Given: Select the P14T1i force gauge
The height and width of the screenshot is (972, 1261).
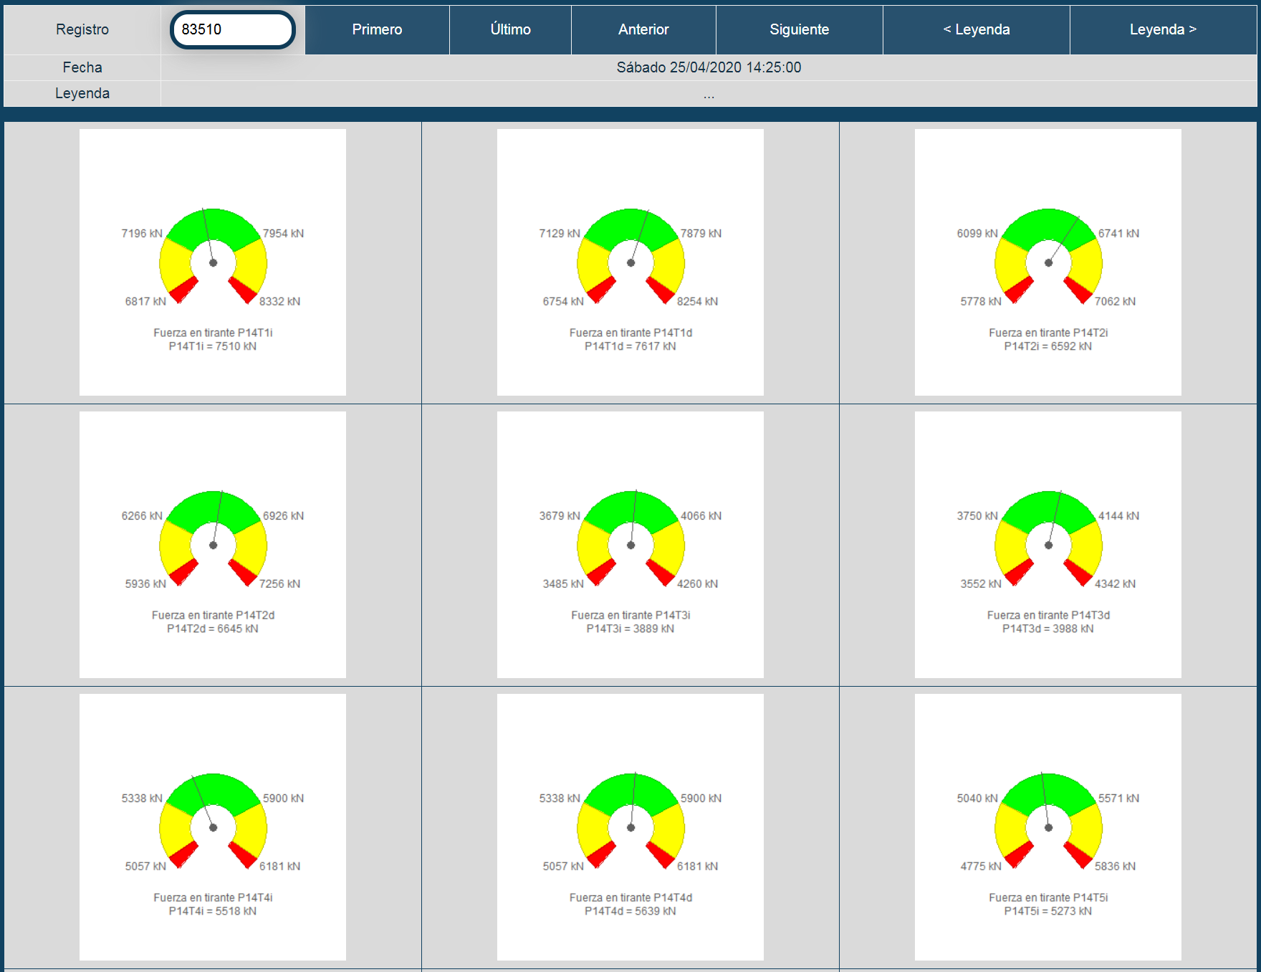Looking at the screenshot, I should 213,262.
